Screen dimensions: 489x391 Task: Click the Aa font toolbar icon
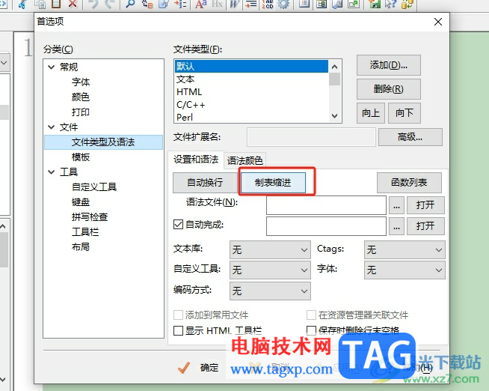coord(201,4)
